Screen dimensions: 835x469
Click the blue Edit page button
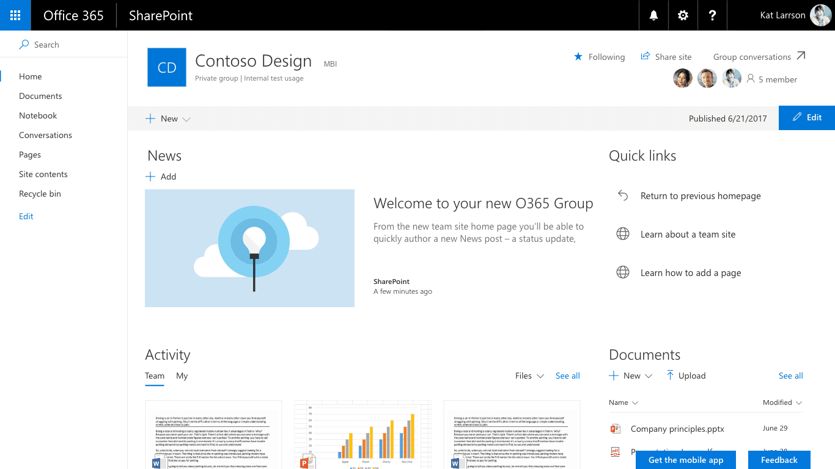tap(807, 118)
